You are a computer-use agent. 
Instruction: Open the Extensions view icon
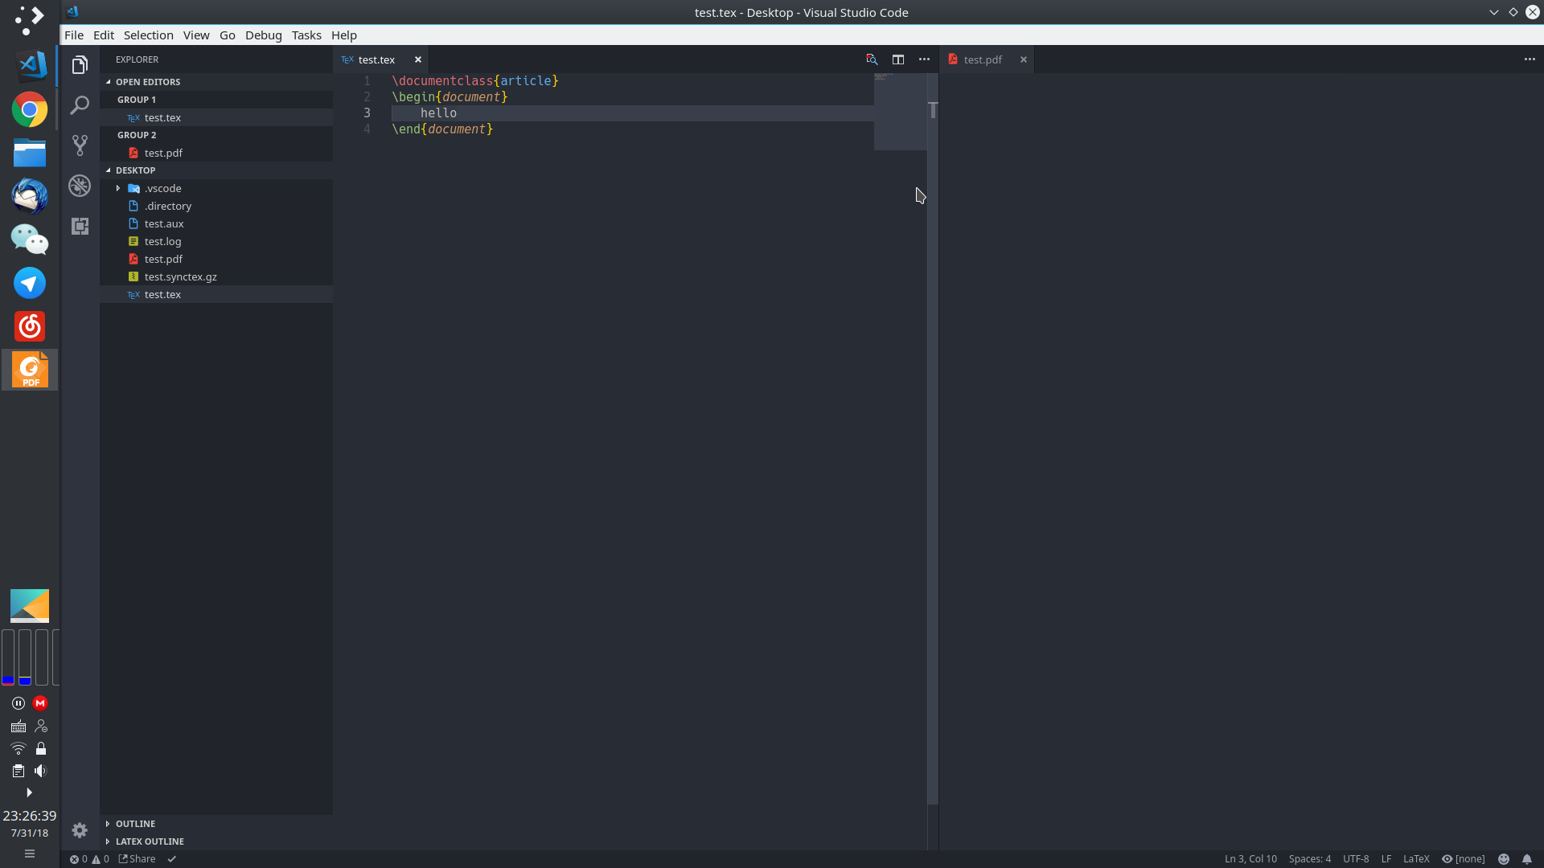point(80,226)
